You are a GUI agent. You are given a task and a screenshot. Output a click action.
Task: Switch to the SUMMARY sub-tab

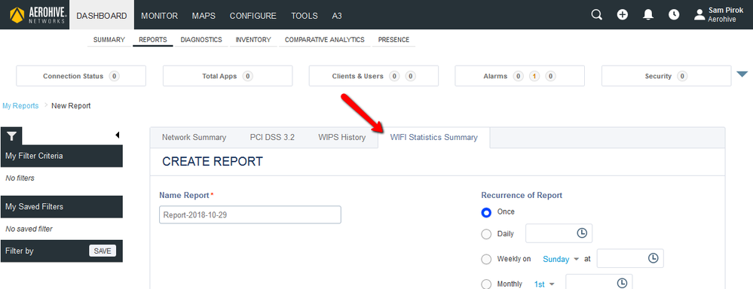point(109,40)
